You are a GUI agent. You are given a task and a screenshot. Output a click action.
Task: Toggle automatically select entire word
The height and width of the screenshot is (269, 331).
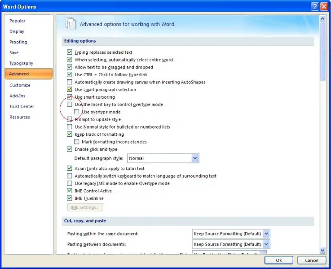click(70, 60)
